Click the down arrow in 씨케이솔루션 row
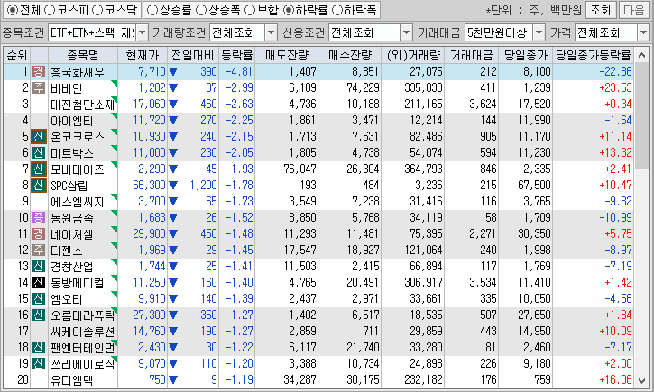Screen dimensions: 654x392 [172, 332]
